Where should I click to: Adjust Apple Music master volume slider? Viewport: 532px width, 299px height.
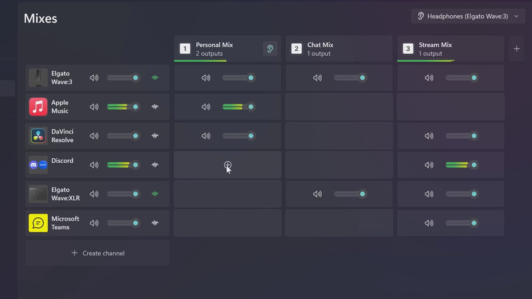[x=123, y=107]
